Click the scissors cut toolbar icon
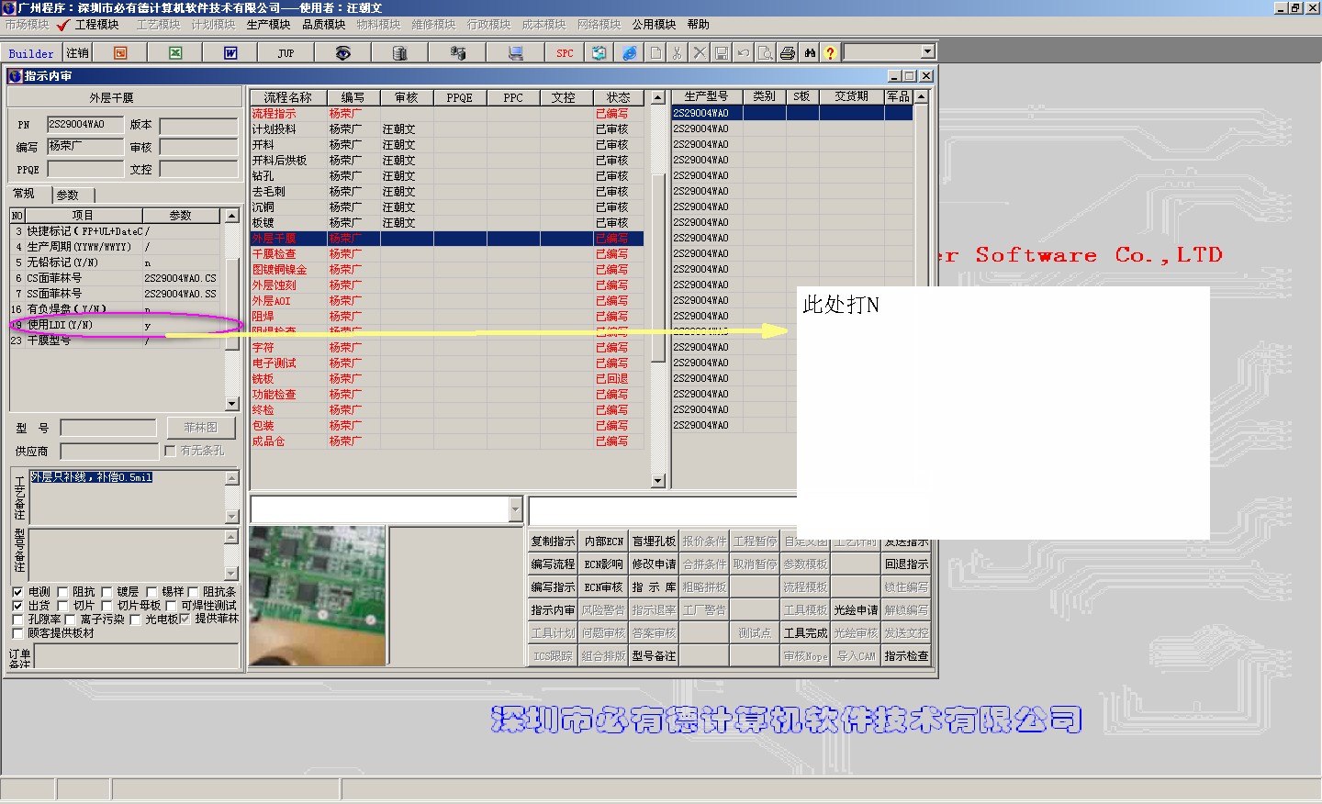Image resolution: width=1322 pixels, height=804 pixels. (x=678, y=53)
